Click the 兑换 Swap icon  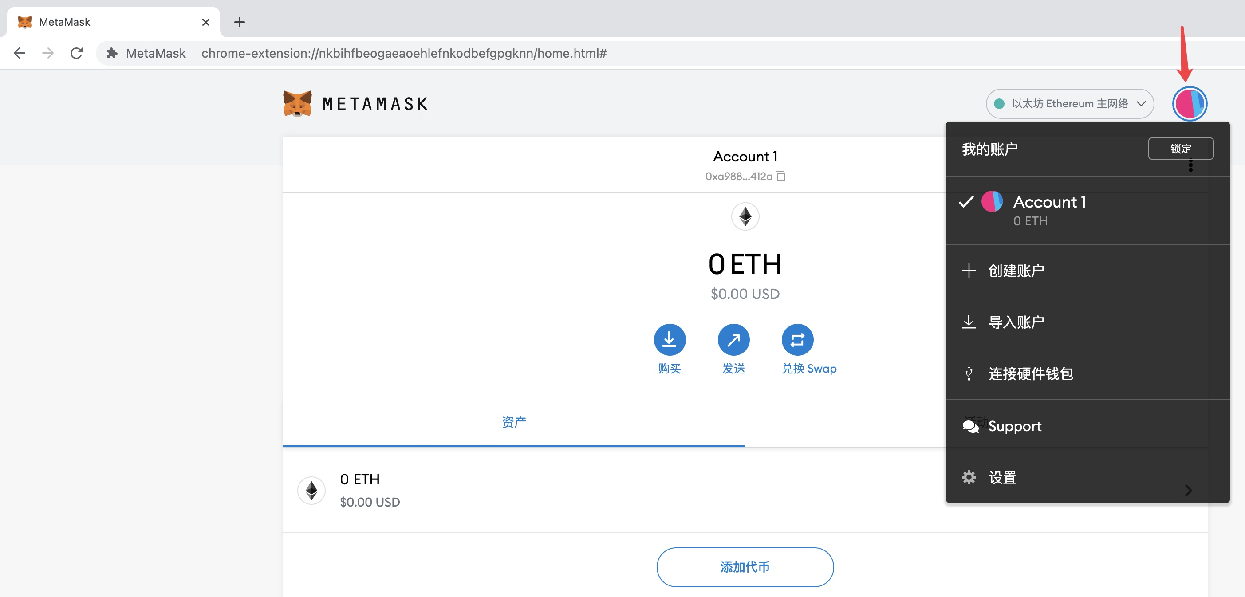797,340
